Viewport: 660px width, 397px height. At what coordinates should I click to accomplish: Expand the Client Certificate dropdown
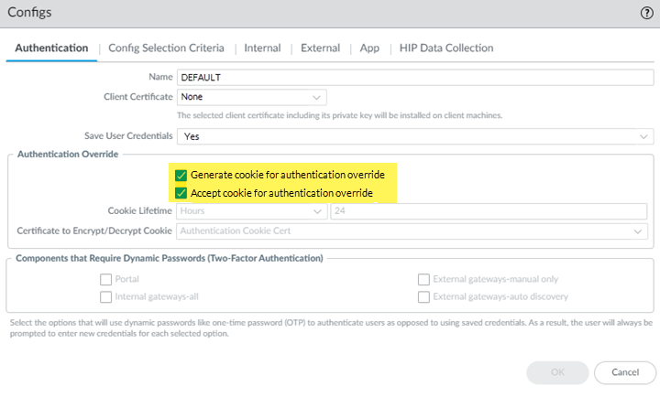(x=251, y=96)
